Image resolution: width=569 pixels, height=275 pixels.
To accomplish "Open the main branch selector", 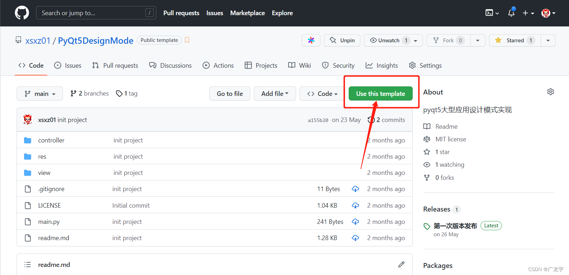I will pos(40,93).
